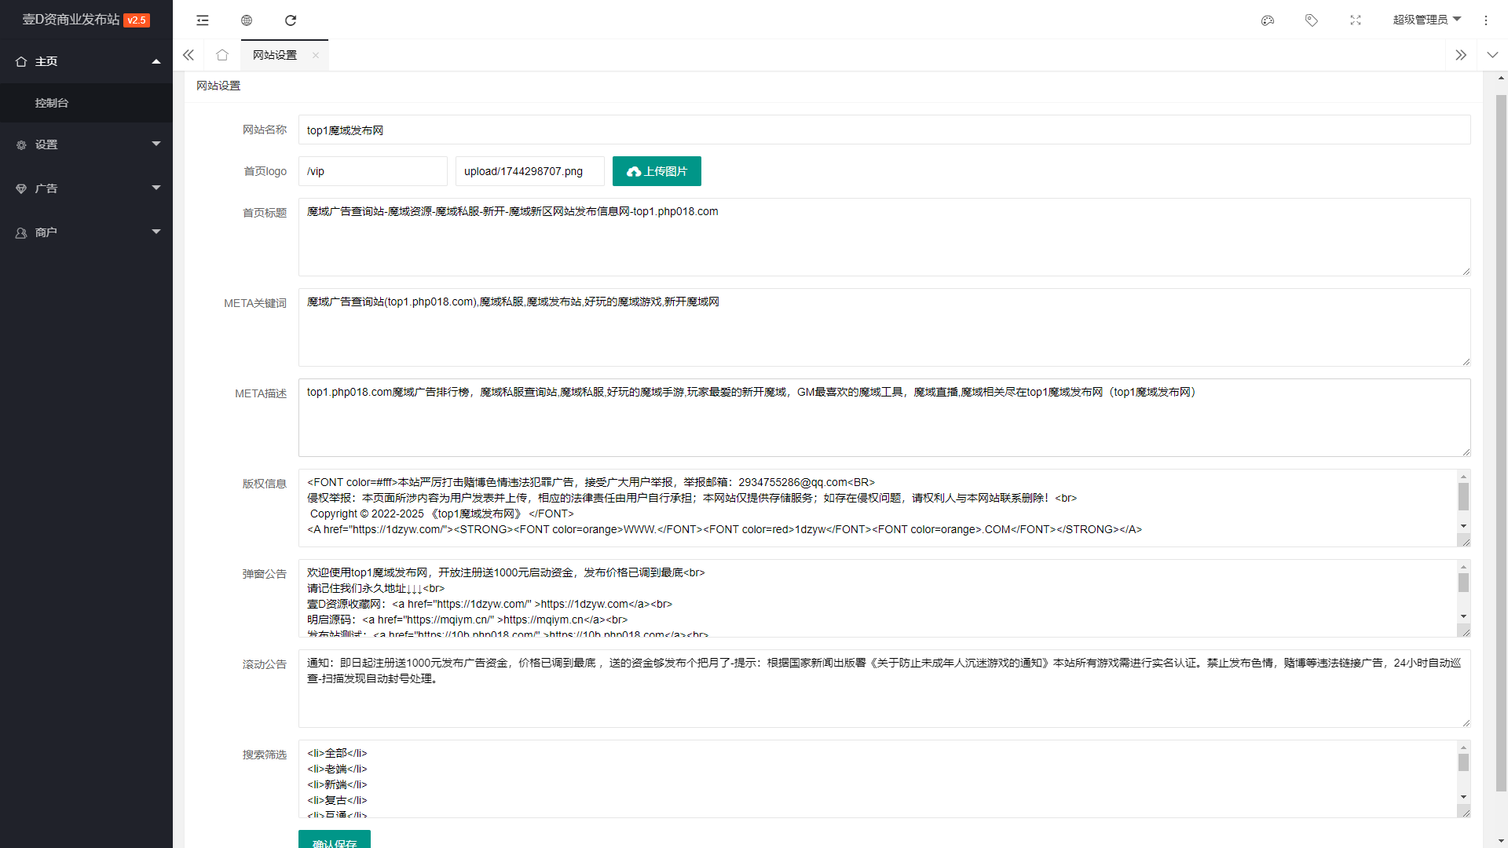
Task: Enter fullscreen with the expand arrows icon
Action: pyautogui.click(x=1356, y=20)
